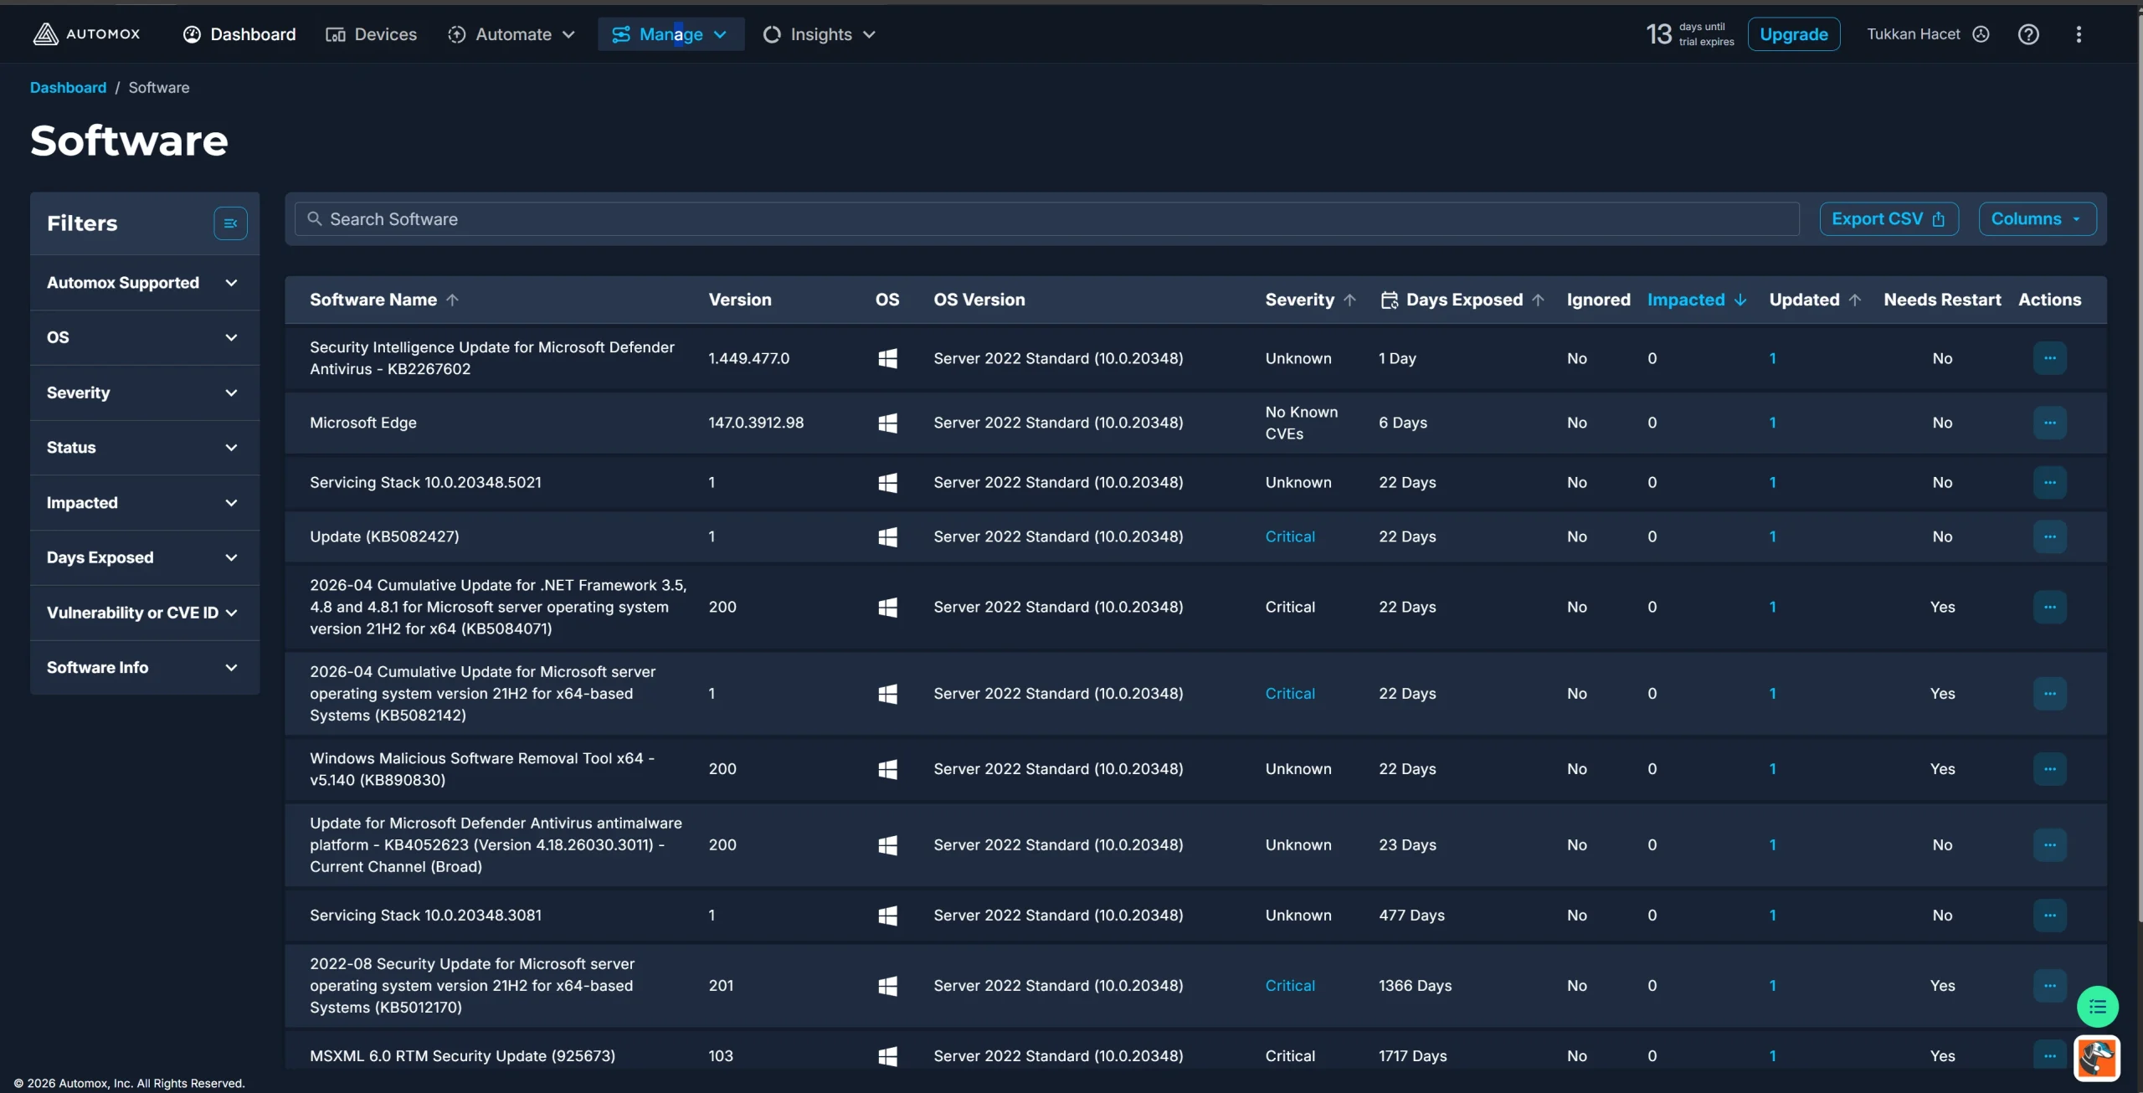Click 'No Known CVEs' severity cell
This screenshot has width=2143, height=1093.
(1302, 423)
